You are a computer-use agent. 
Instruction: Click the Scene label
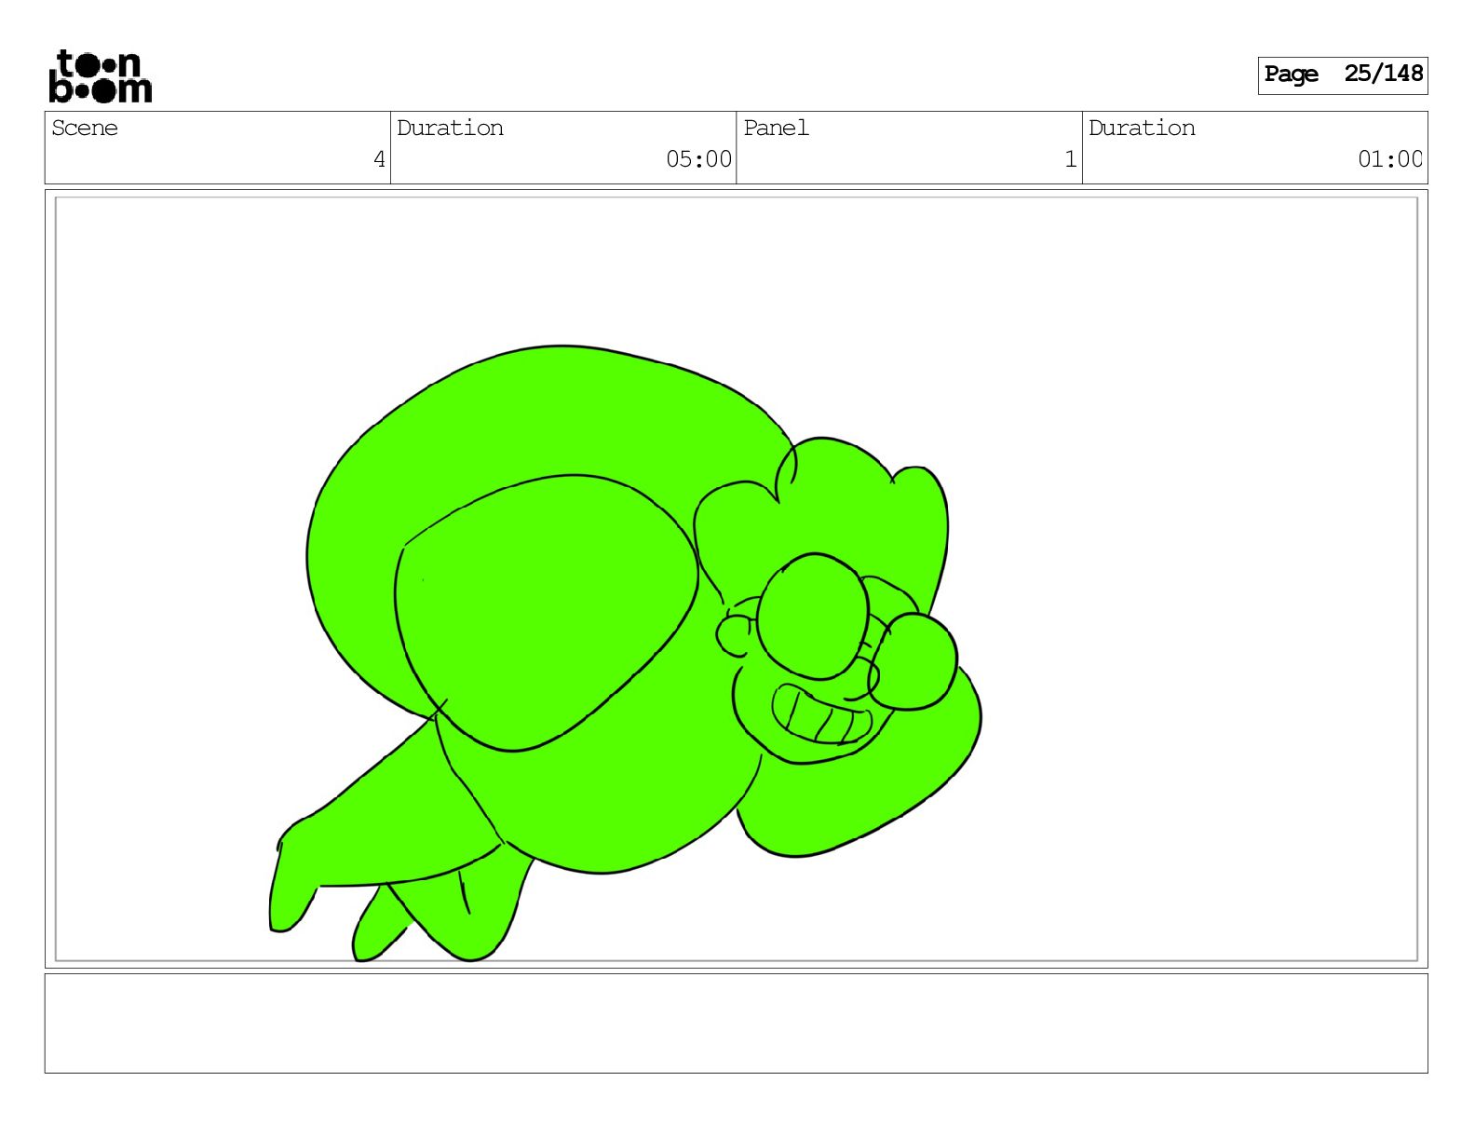coord(85,128)
